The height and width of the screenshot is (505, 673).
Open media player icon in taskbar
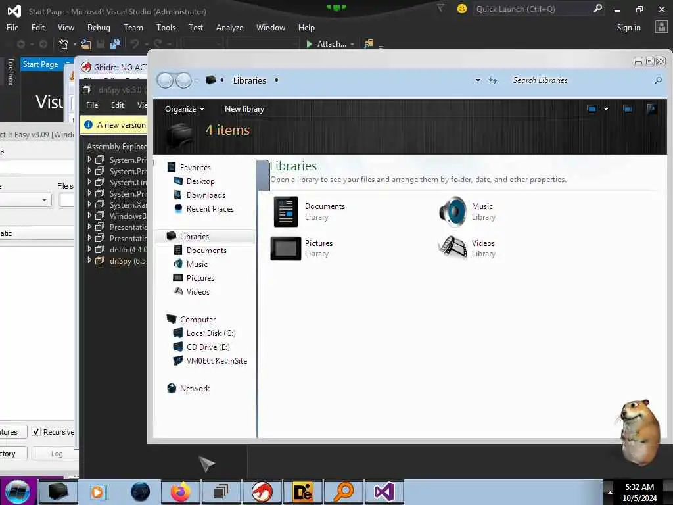(x=97, y=492)
